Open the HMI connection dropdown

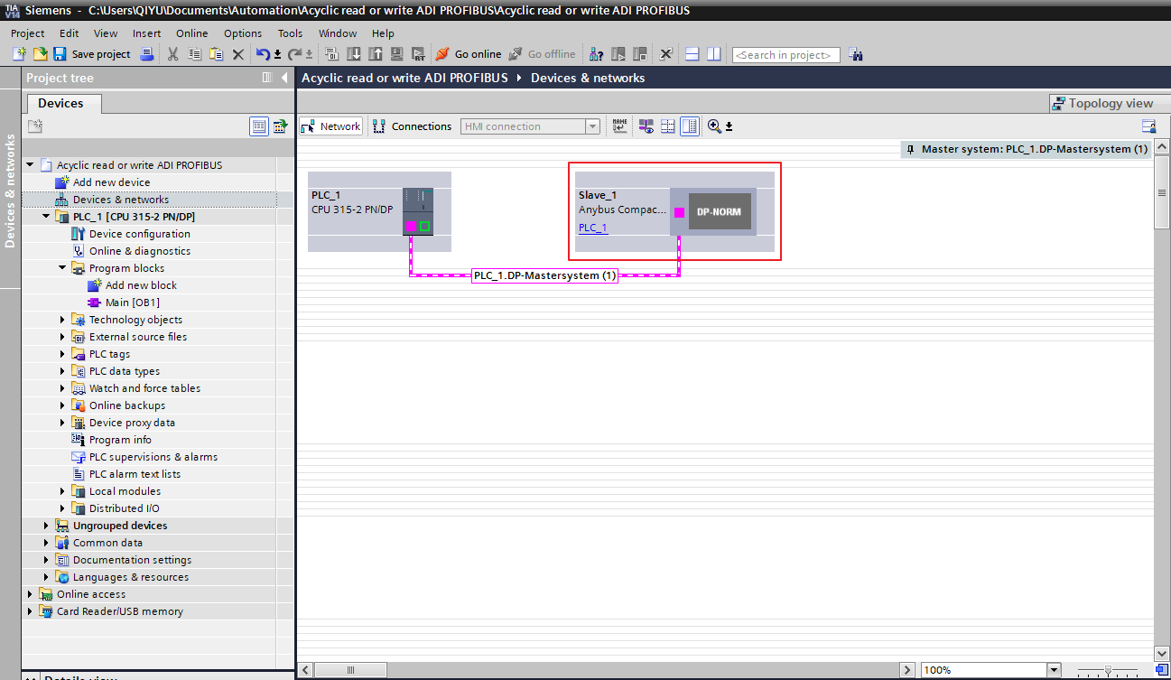tap(593, 126)
